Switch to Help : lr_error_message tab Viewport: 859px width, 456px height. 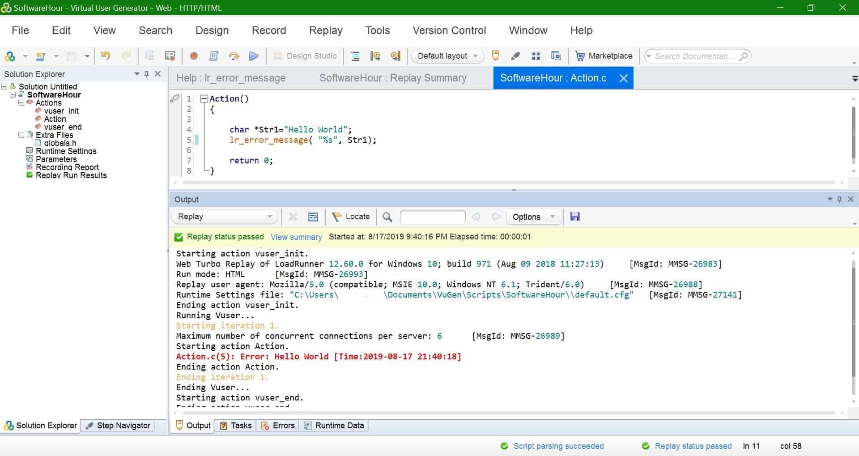(231, 78)
